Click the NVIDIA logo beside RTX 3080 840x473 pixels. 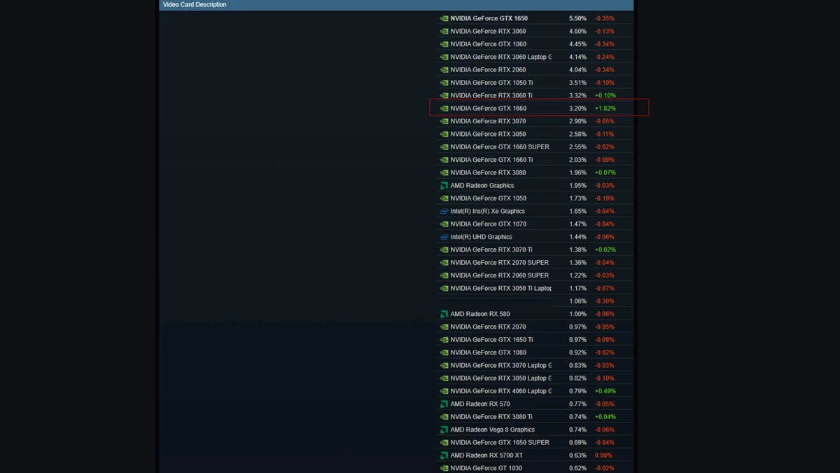point(444,173)
